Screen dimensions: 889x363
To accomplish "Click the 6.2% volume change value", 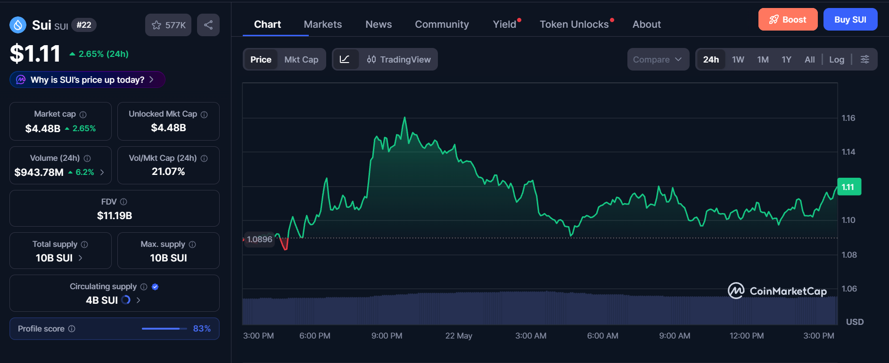I will [85, 173].
